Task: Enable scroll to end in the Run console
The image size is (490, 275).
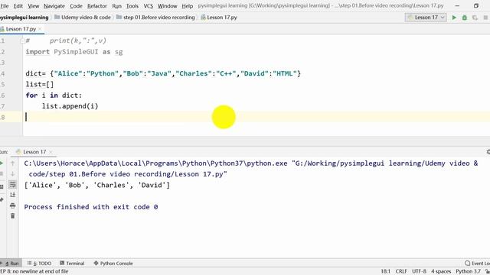Action: 12,195
